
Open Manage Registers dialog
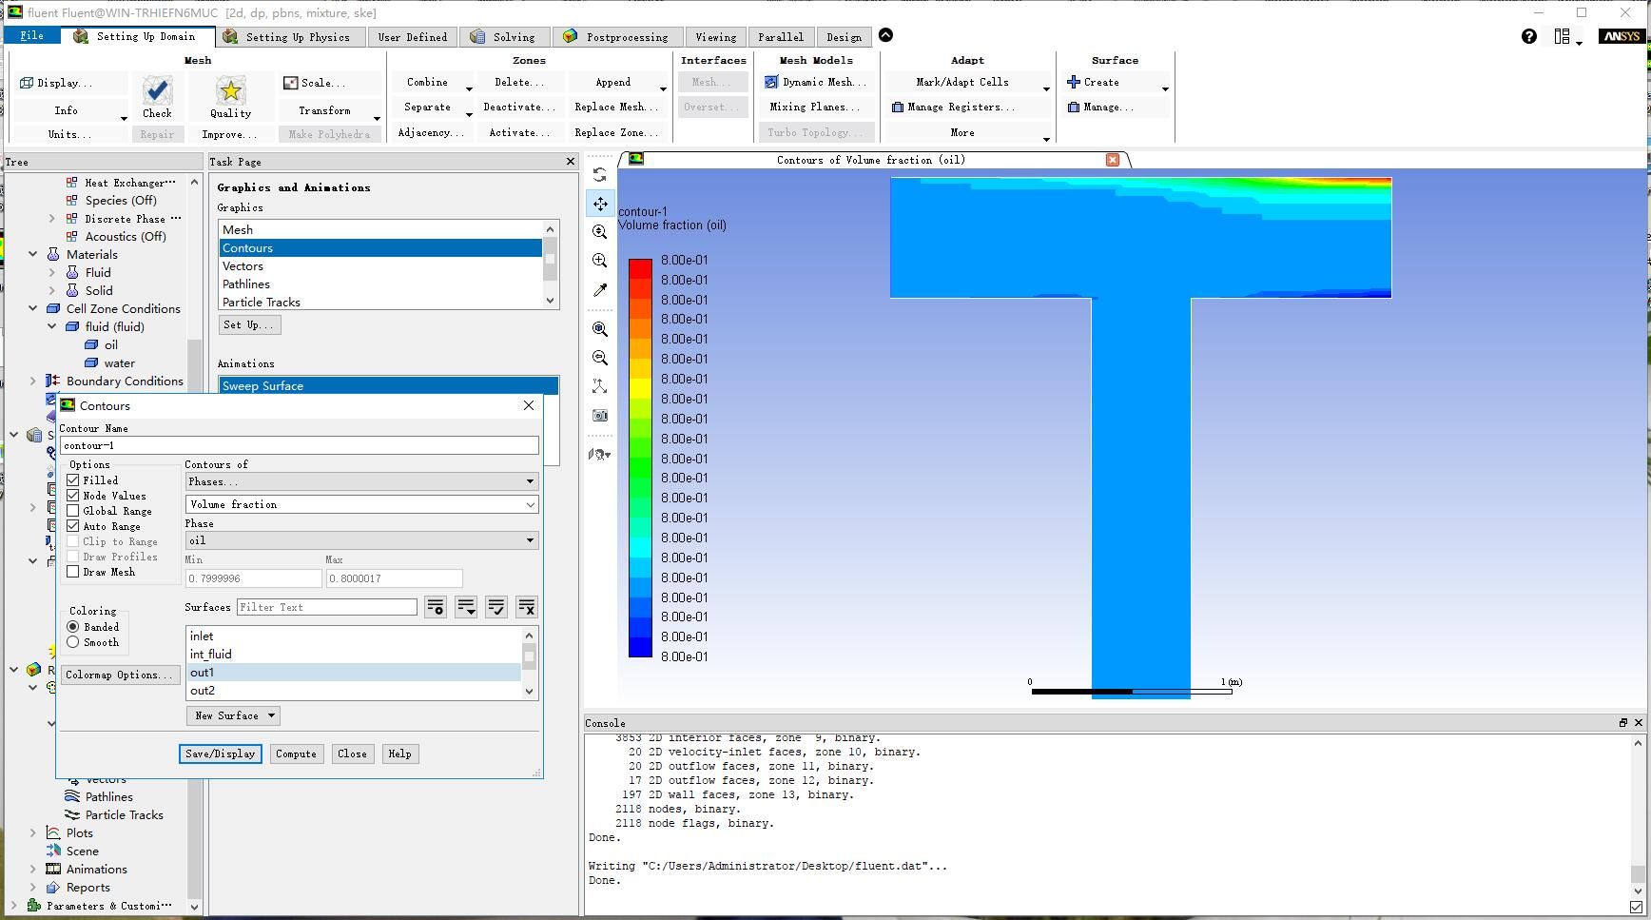point(953,107)
